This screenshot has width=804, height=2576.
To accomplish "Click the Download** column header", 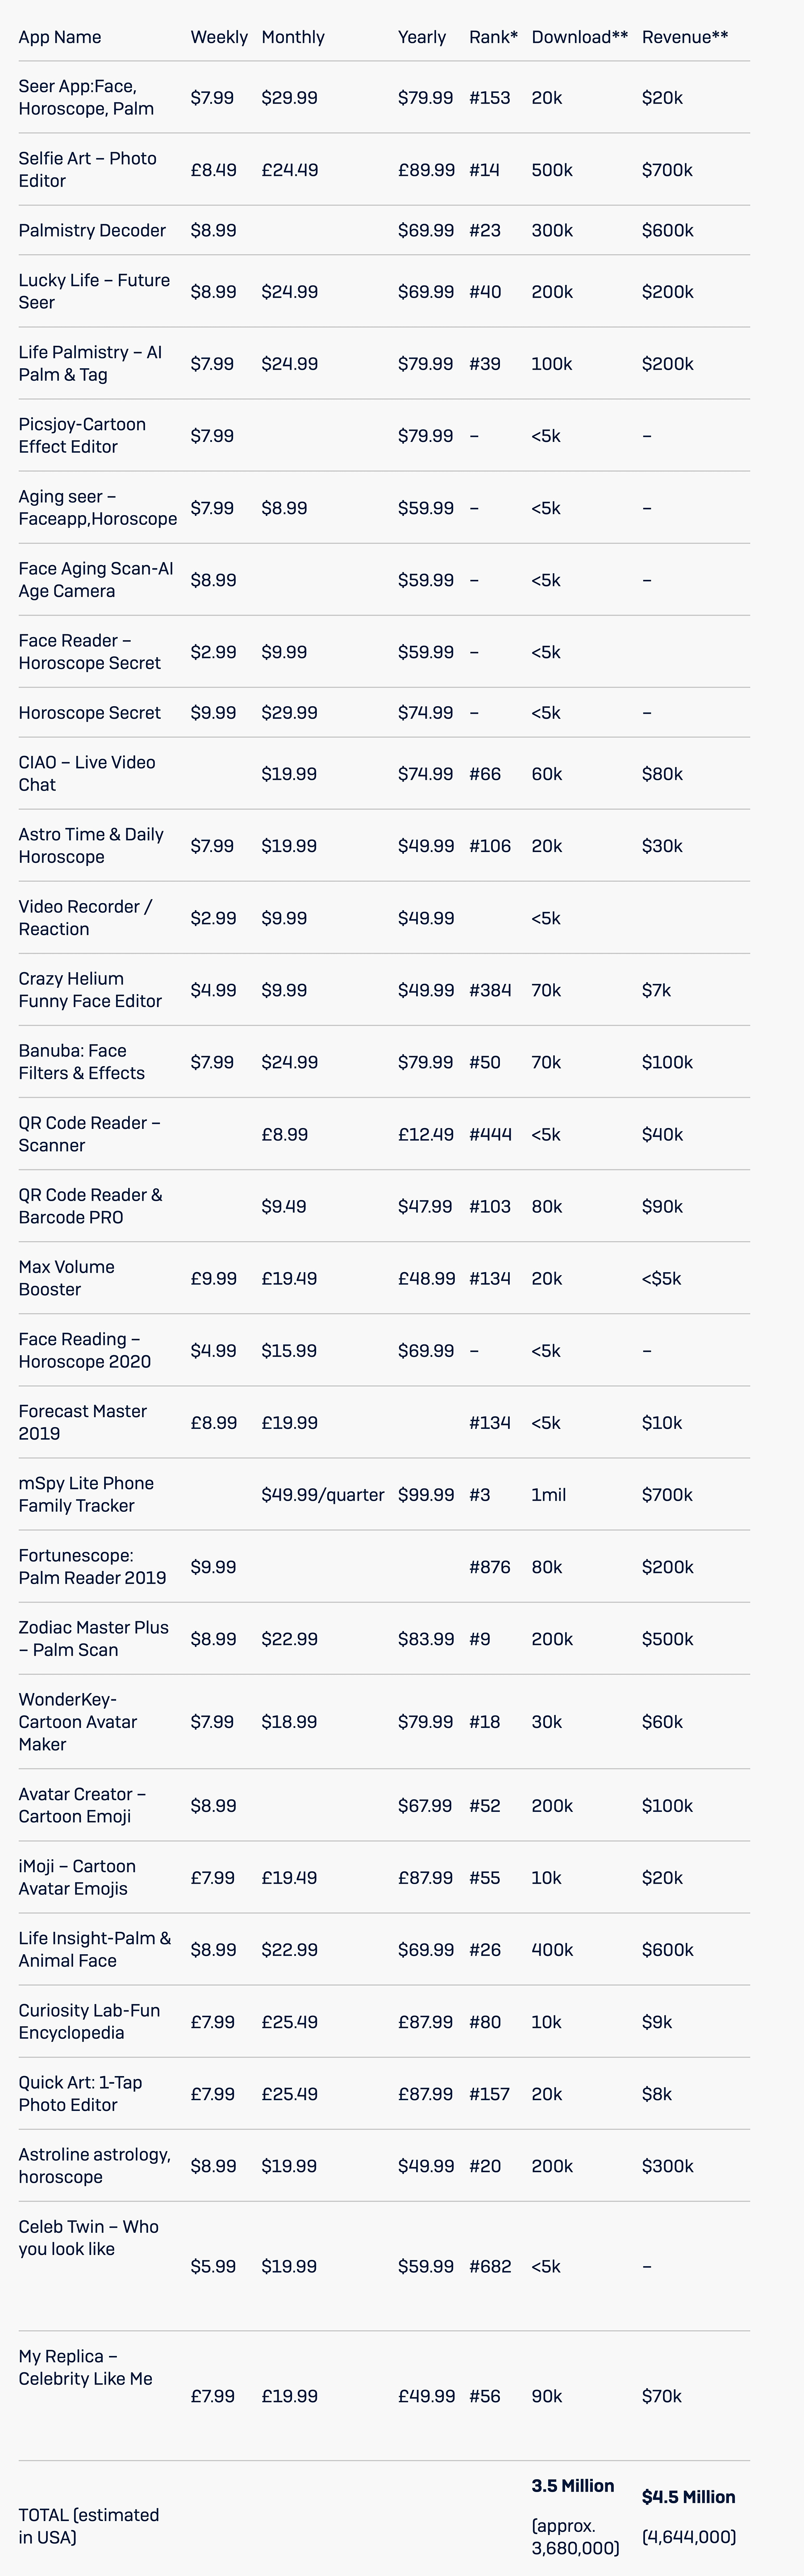I will point(579,37).
